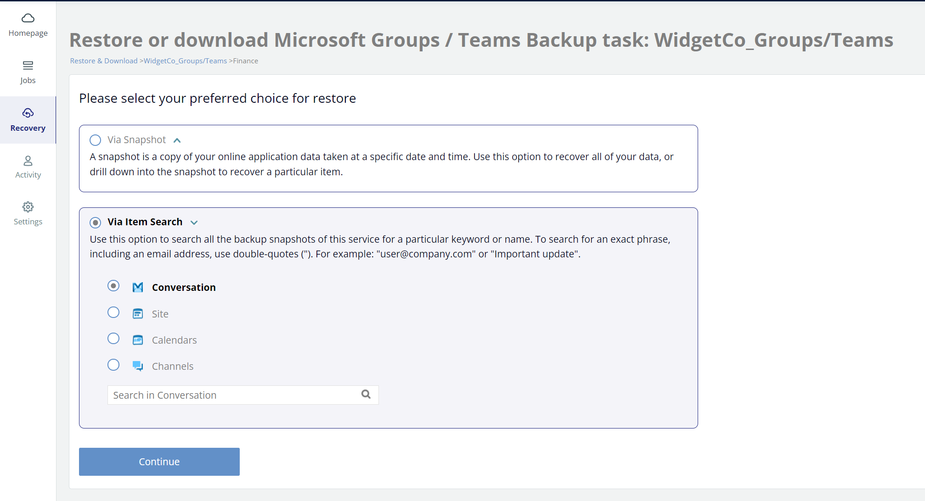Click the Recovery cloud restore icon
This screenshot has width=925, height=501.
pyautogui.click(x=28, y=113)
